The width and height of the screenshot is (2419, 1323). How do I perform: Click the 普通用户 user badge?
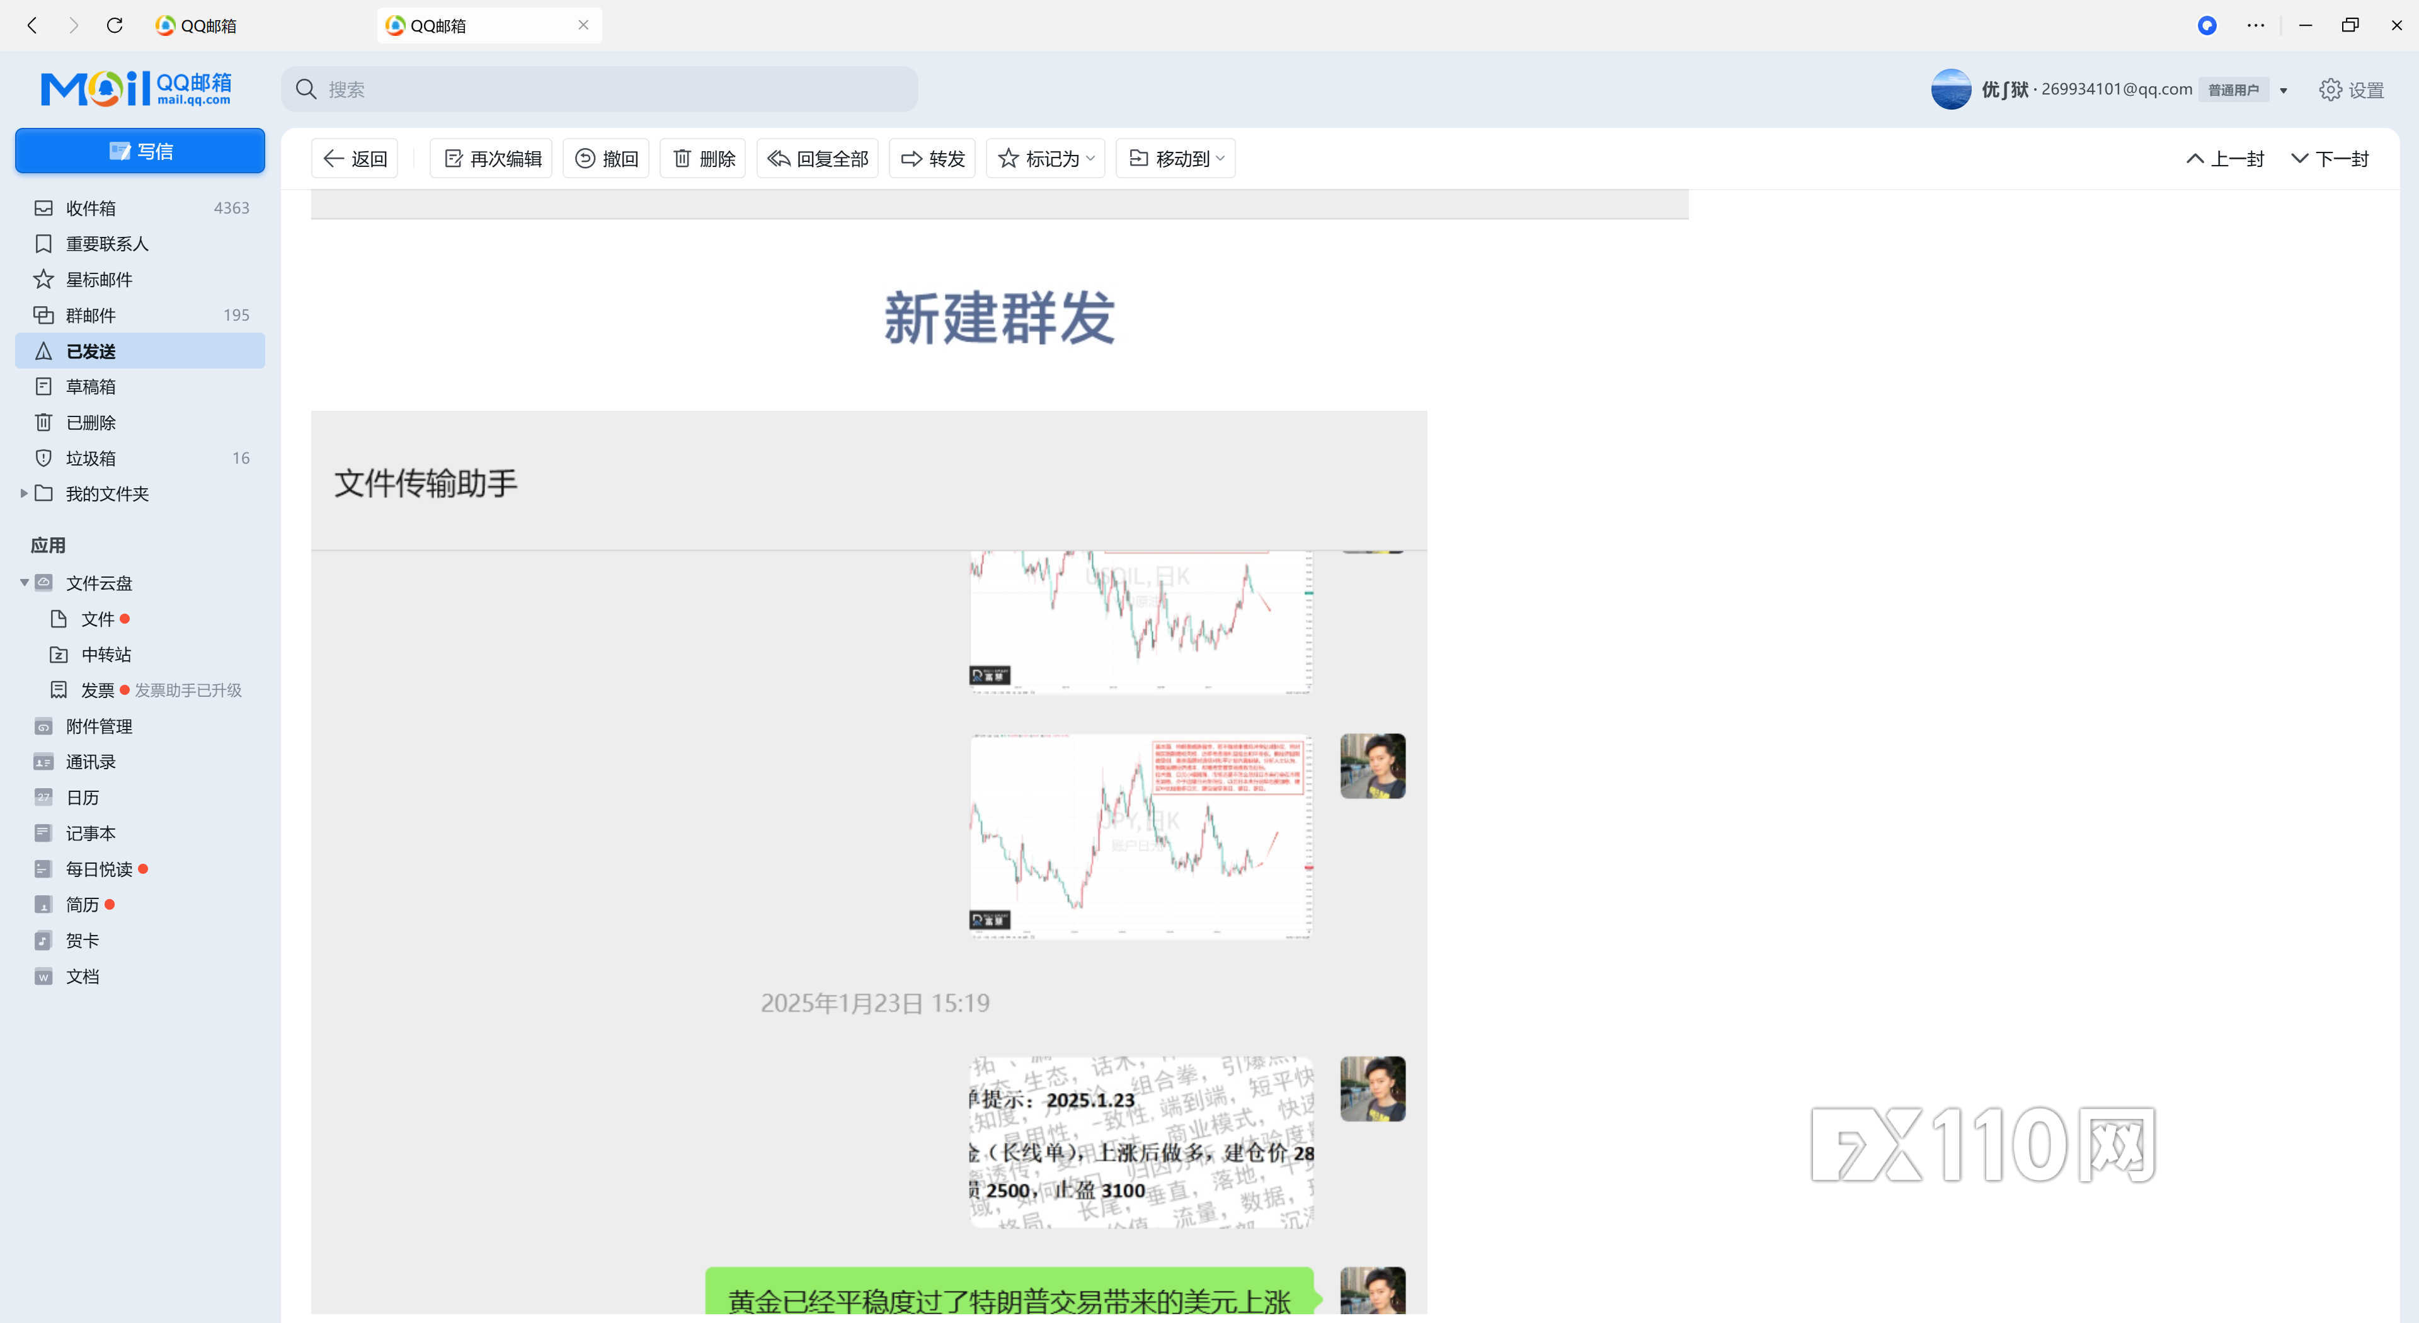[2233, 90]
